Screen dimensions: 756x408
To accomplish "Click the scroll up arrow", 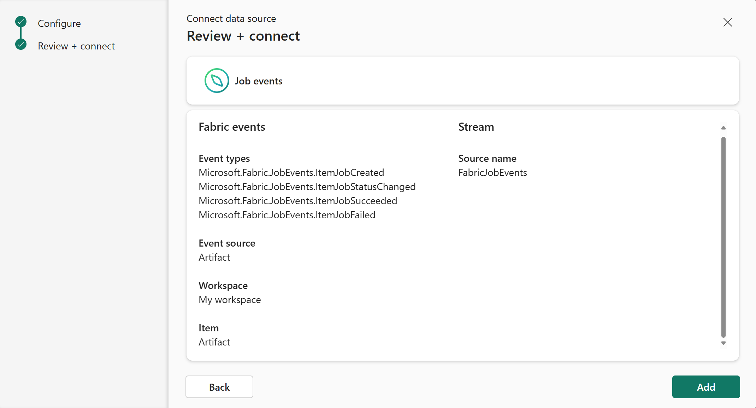I will point(723,128).
